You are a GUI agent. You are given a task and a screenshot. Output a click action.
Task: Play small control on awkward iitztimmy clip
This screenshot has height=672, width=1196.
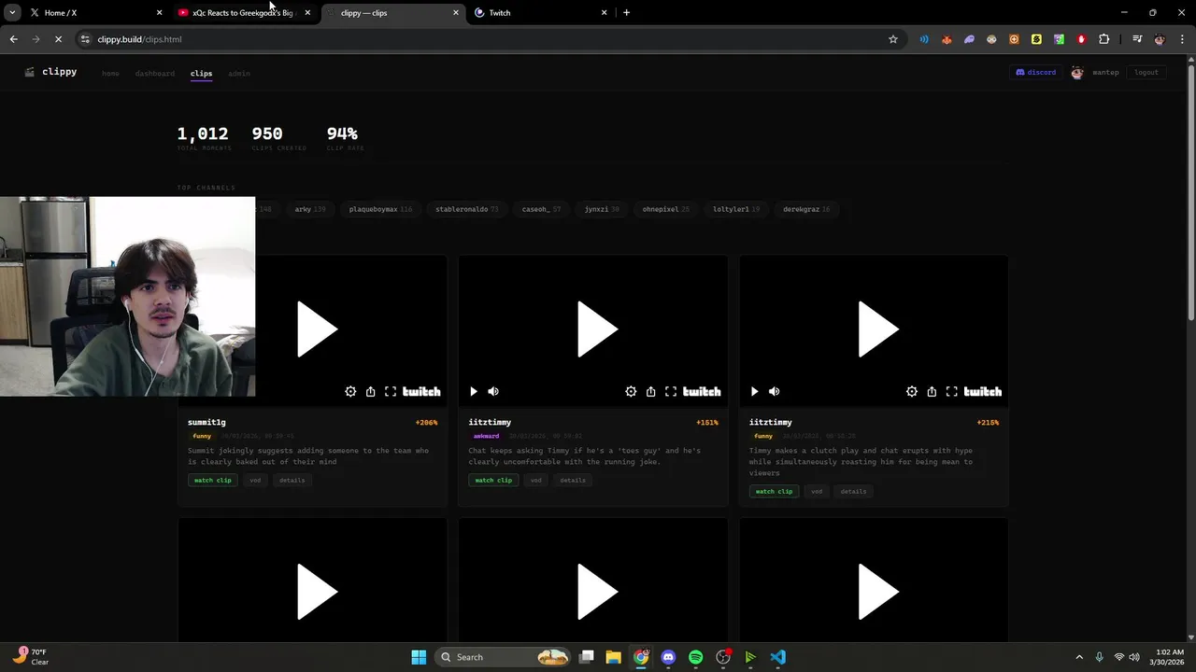tap(474, 392)
